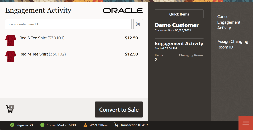
Task: Select the Red M Tee Shirt line item
Action: coord(74,57)
